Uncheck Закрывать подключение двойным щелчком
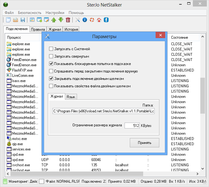This screenshot has width=209, height=187. tap(51, 79)
